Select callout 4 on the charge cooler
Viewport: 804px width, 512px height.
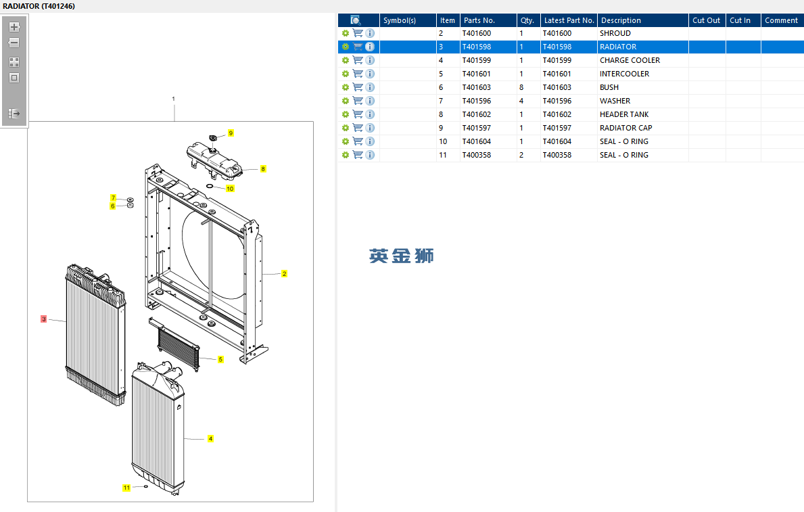(x=210, y=439)
